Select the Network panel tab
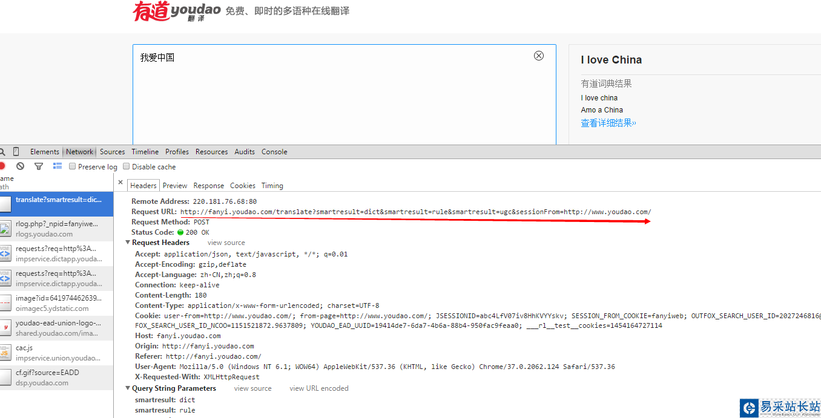Image resolution: width=821 pixels, height=418 pixels. coord(80,152)
